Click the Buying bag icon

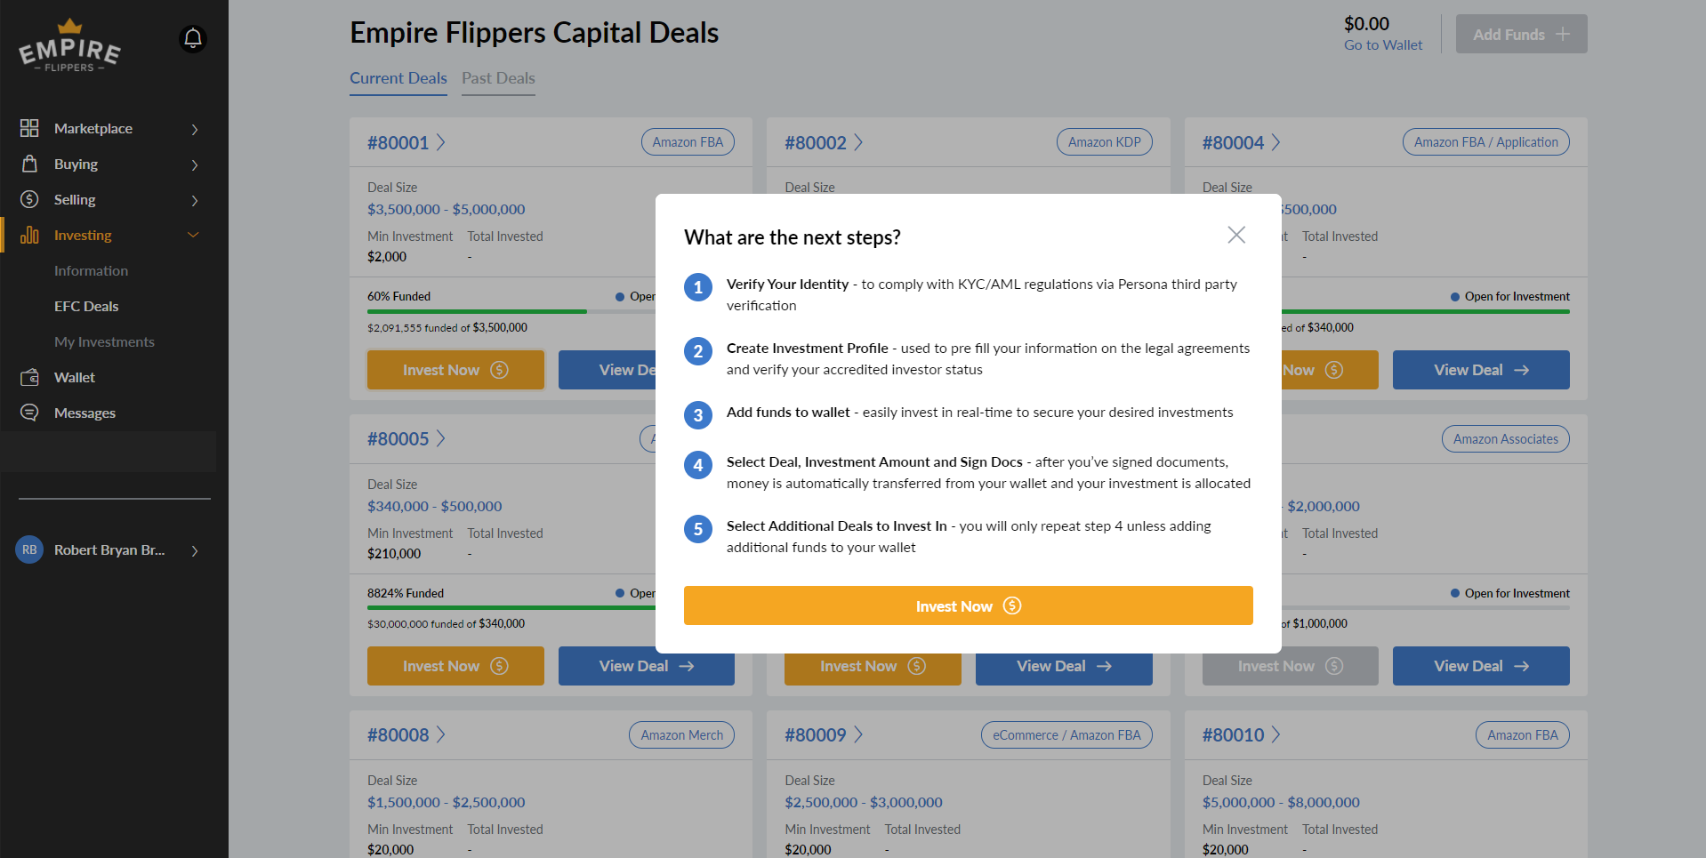tap(29, 164)
